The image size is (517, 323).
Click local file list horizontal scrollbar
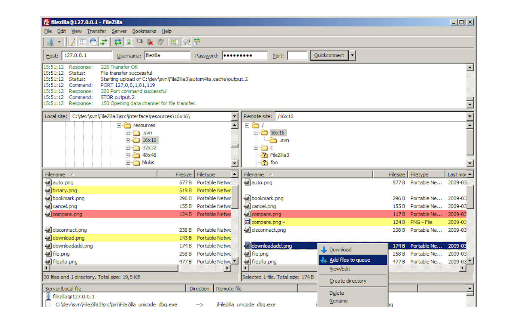[137, 268]
